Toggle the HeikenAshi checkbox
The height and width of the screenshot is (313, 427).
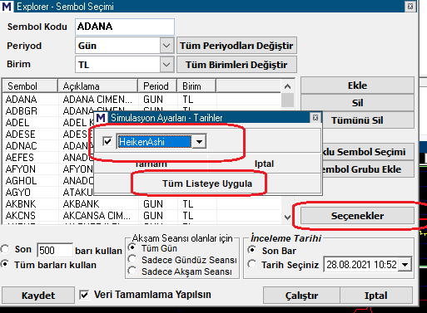tap(107, 142)
